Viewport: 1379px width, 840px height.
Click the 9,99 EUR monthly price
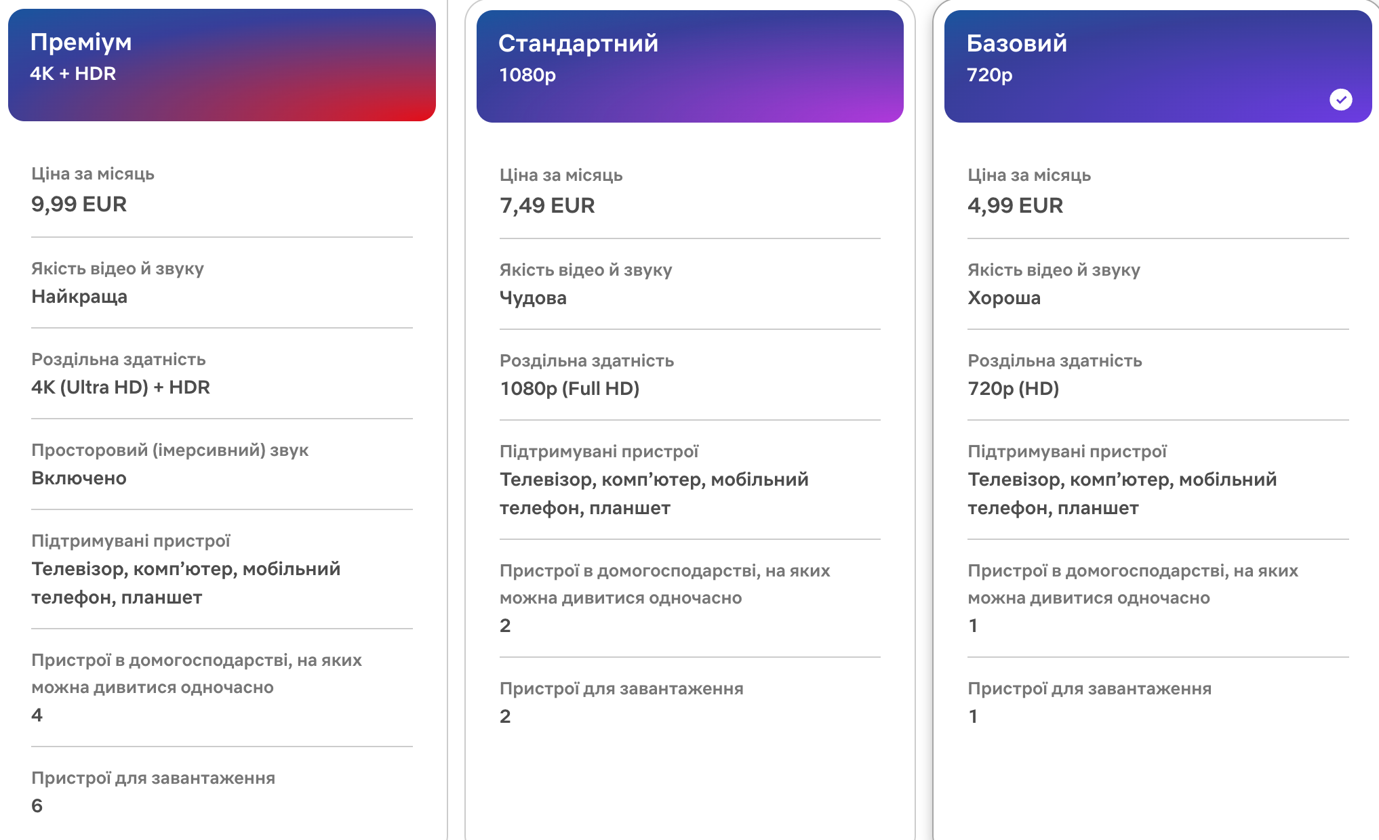point(79,204)
